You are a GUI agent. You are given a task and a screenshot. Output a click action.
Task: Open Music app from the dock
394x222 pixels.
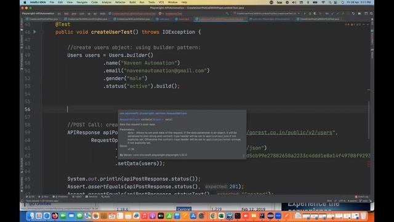pyautogui.click(x=144, y=216)
